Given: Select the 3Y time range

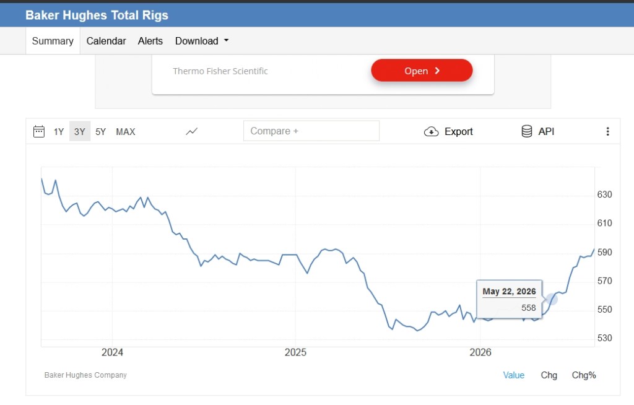Looking at the screenshot, I should click(80, 131).
